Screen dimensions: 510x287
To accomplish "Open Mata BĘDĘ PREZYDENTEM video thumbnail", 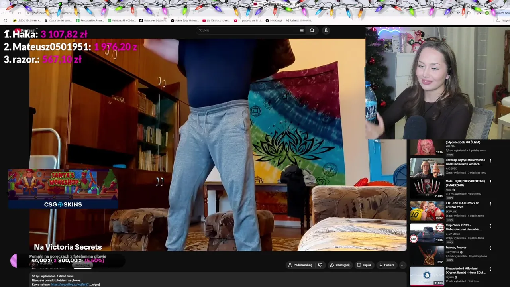I will point(427,188).
